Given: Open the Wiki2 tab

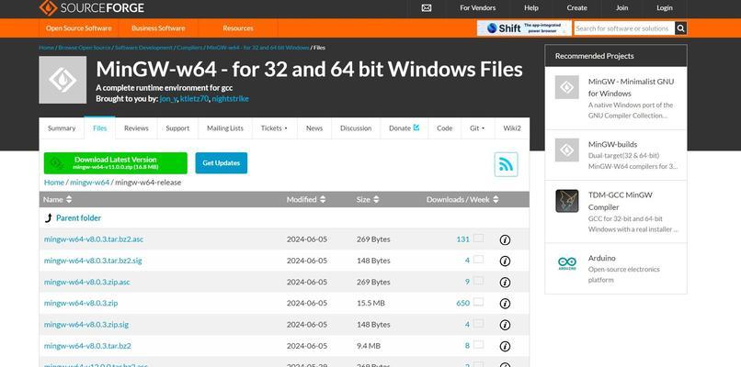Looking at the screenshot, I should (512, 128).
